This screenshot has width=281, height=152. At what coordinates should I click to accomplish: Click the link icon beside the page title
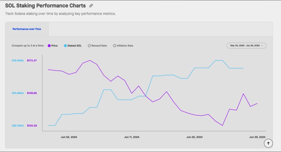click(x=91, y=6)
